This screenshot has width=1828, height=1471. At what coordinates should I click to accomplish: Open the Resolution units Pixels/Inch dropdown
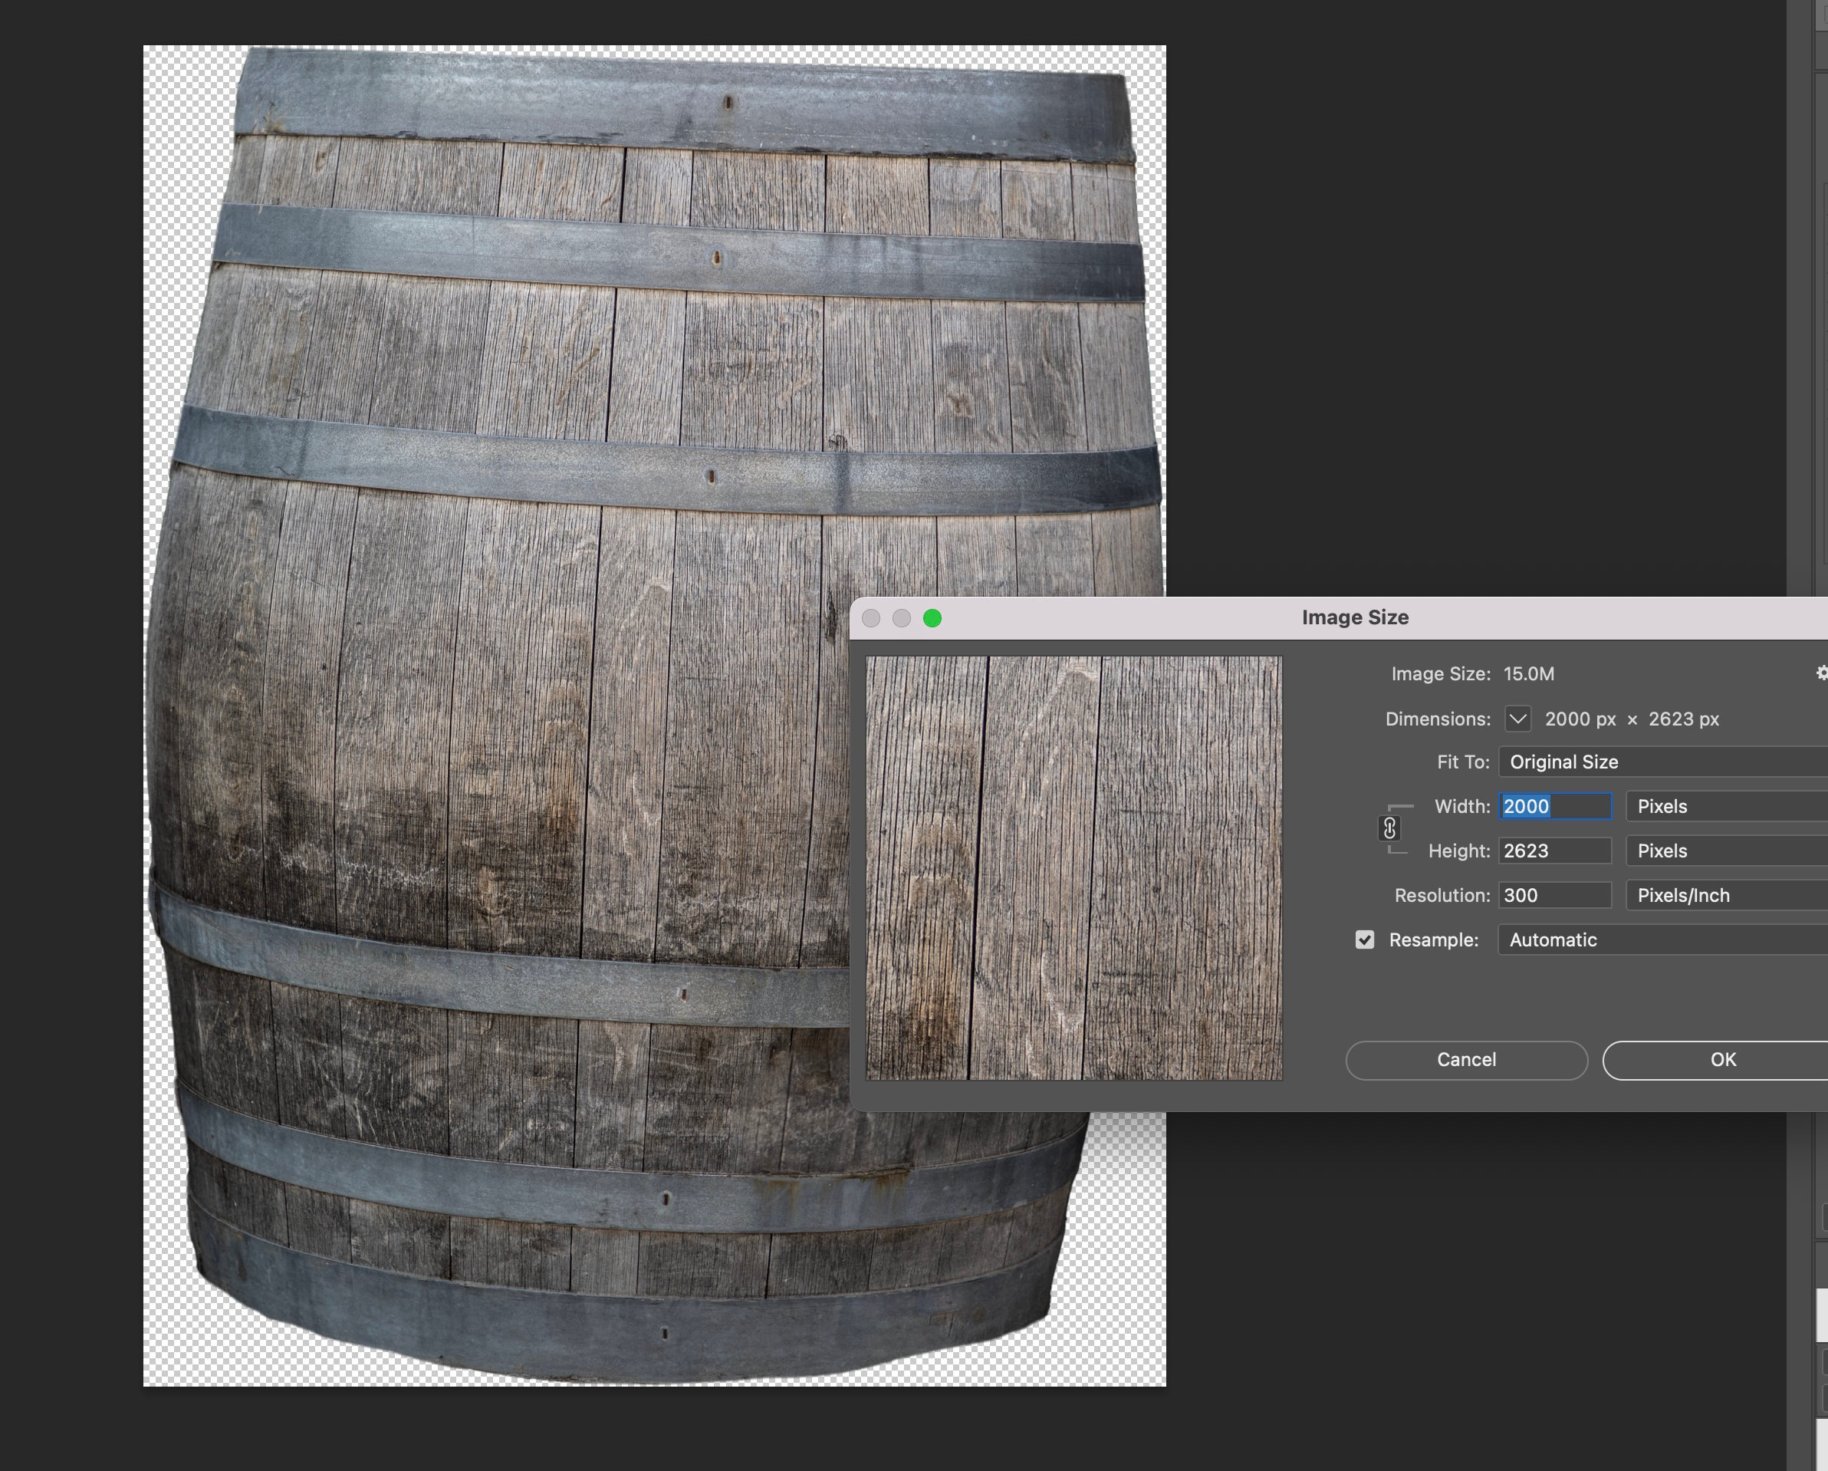[x=1723, y=894]
